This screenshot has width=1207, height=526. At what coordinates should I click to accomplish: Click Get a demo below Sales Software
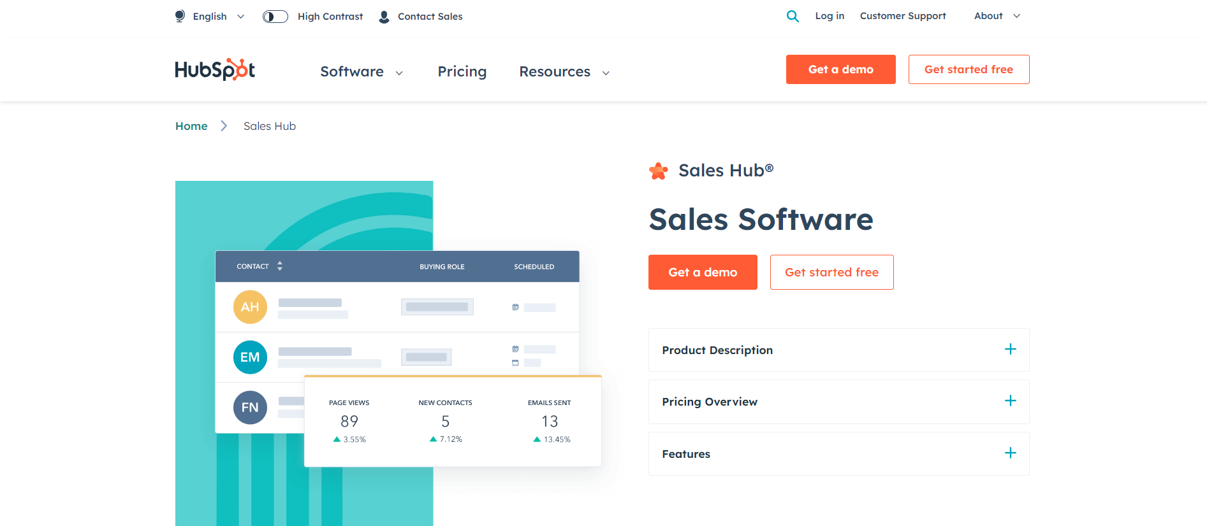tap(703, 272)
